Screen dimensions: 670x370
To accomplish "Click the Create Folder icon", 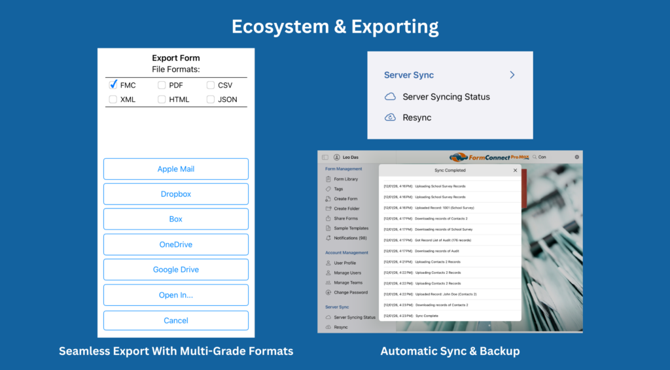I will (328, 209).
